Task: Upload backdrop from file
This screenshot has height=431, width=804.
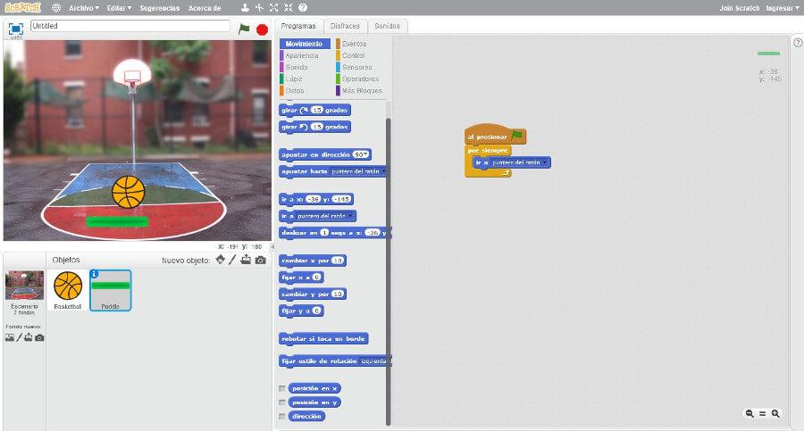Action: point(29,337)
